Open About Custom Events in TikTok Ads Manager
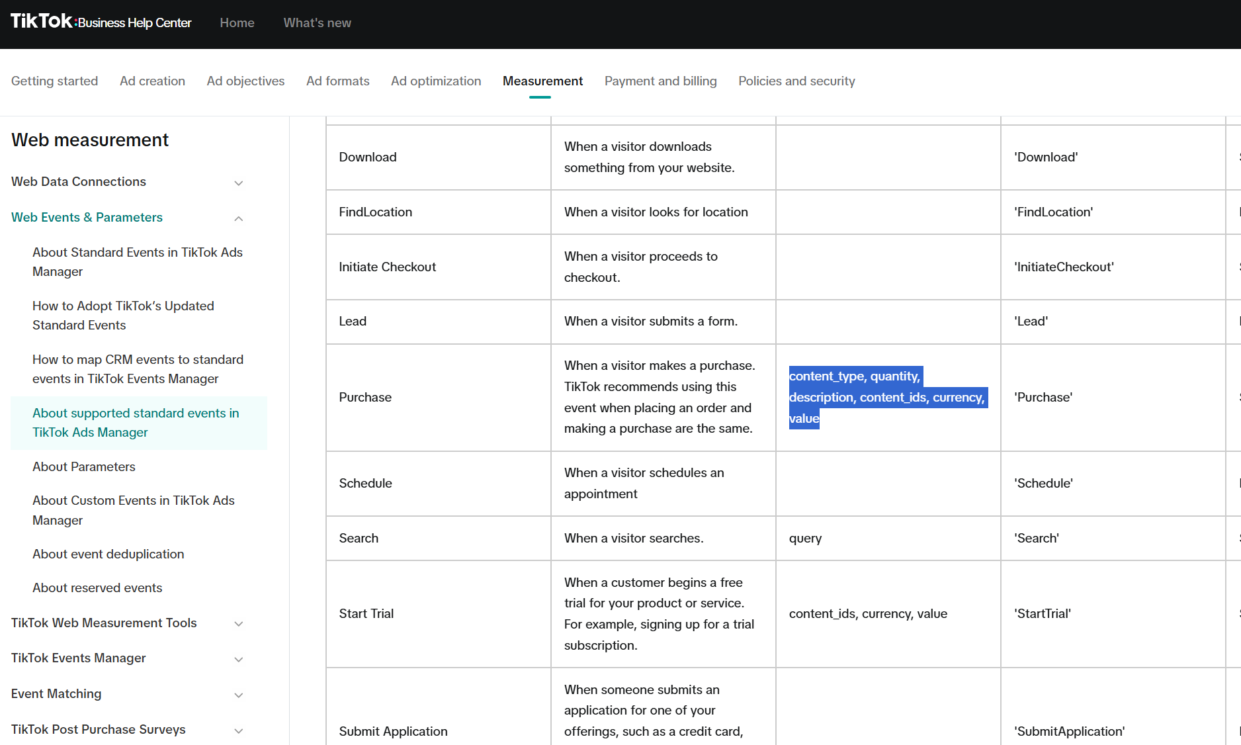This screenshot has height=745, width=1241. tap(134, 510)
